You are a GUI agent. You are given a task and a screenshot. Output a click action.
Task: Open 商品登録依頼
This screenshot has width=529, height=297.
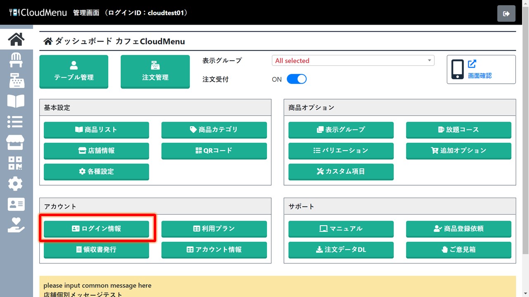[x=459, y=229]
